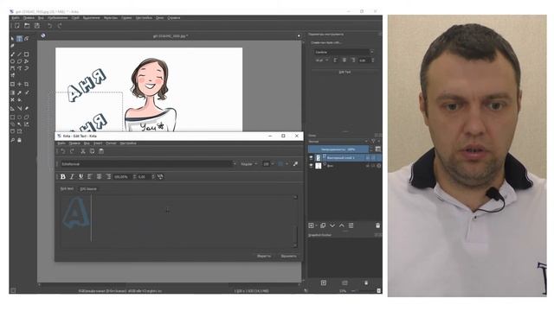Screen dimensions: 554x311
Task: Select the shape selection arrow tool
Action: (x=12, y=39)
